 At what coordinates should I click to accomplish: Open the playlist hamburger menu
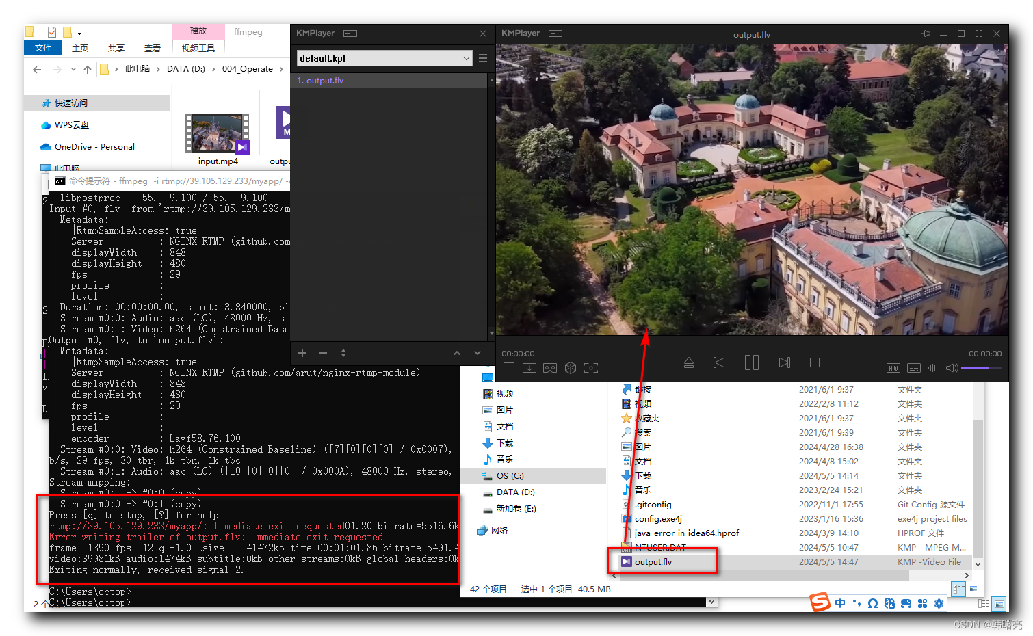483,58
